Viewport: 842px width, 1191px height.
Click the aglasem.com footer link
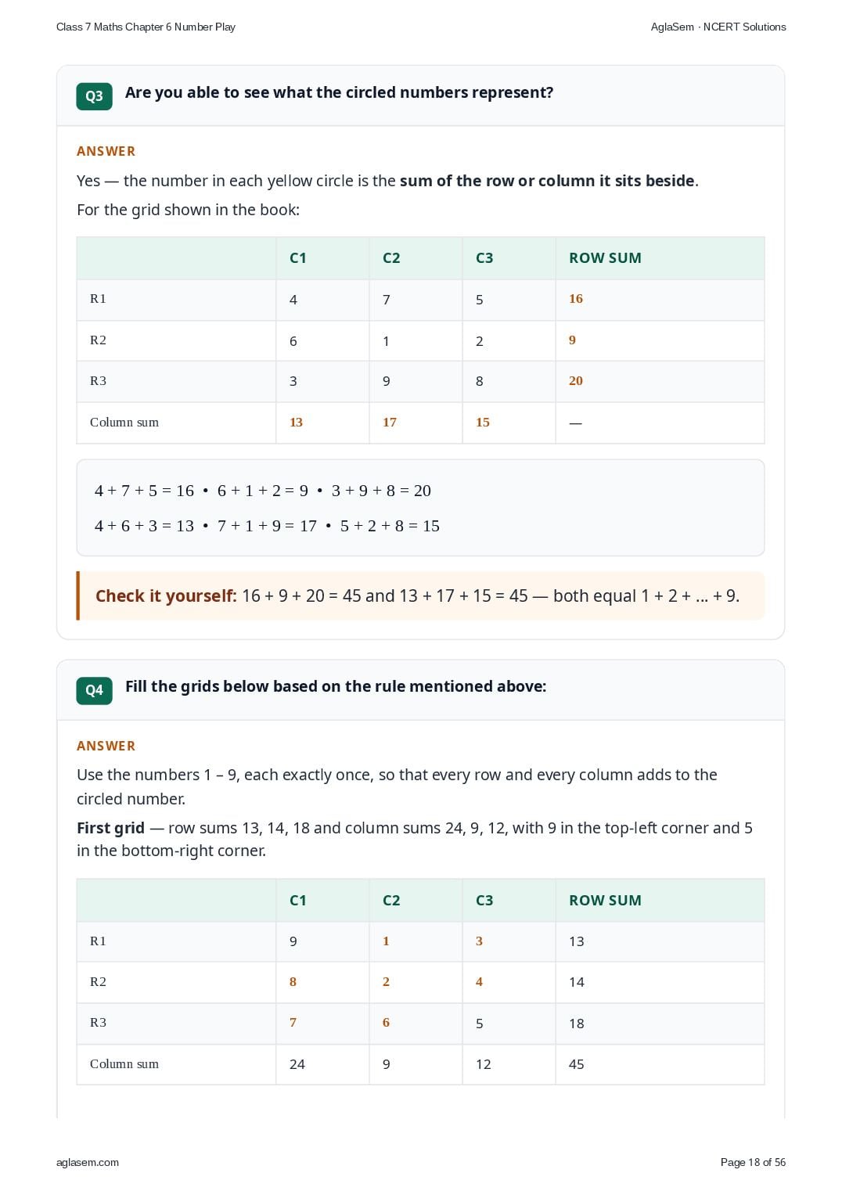[88, 1162]
